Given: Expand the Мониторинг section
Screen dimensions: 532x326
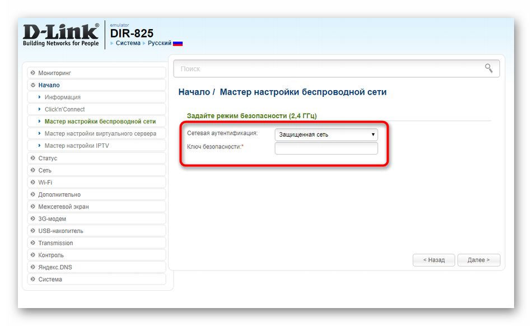Looking at the screenshot, I should tap(54, 73).
